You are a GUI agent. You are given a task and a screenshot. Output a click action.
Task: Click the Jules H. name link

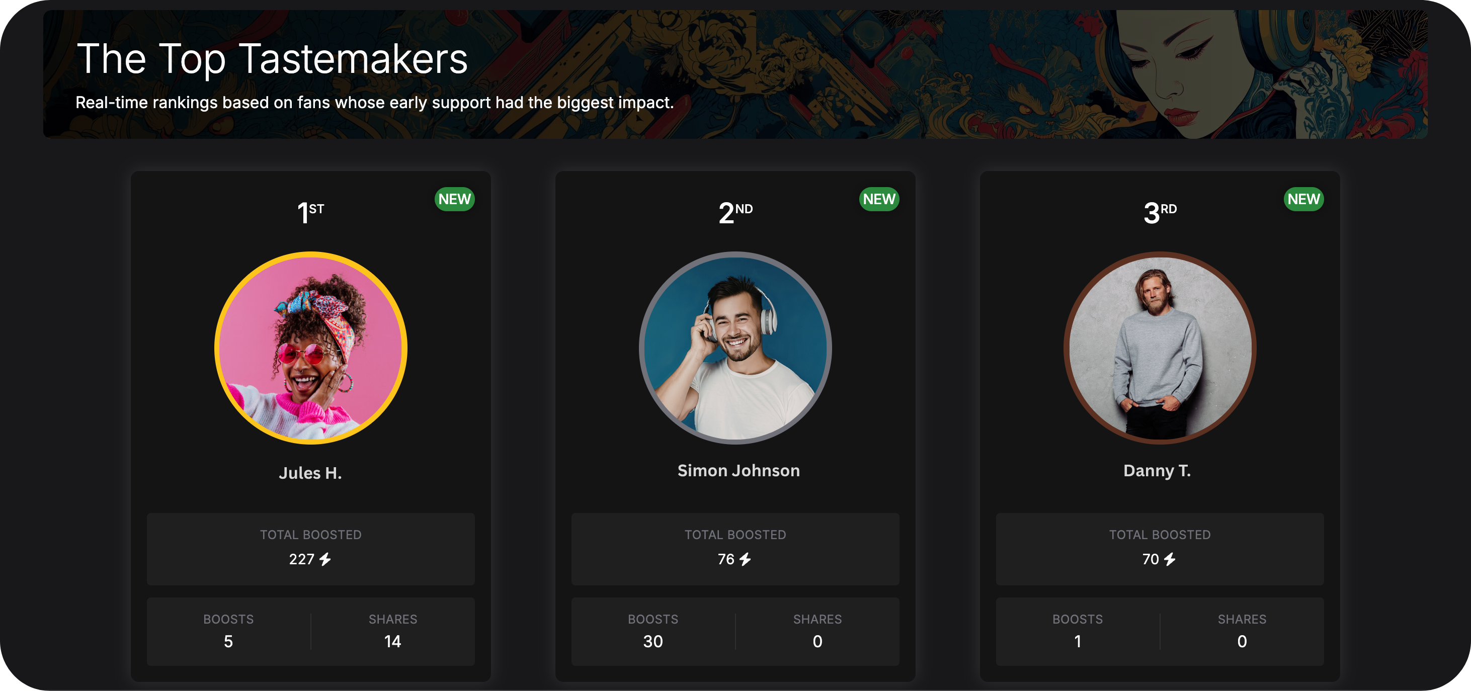click(x=310, y=473)
